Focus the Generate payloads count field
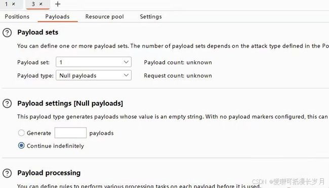The height and width of the screenshot is (188, 329). [70, 133]
